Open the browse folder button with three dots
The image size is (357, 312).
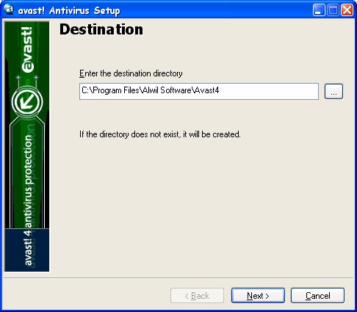click(x=333, y=92)
